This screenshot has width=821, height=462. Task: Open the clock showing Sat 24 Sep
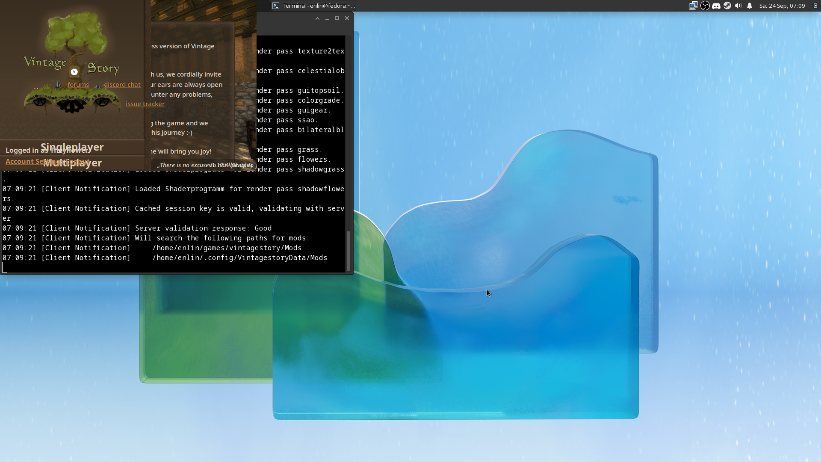(782, 6)
